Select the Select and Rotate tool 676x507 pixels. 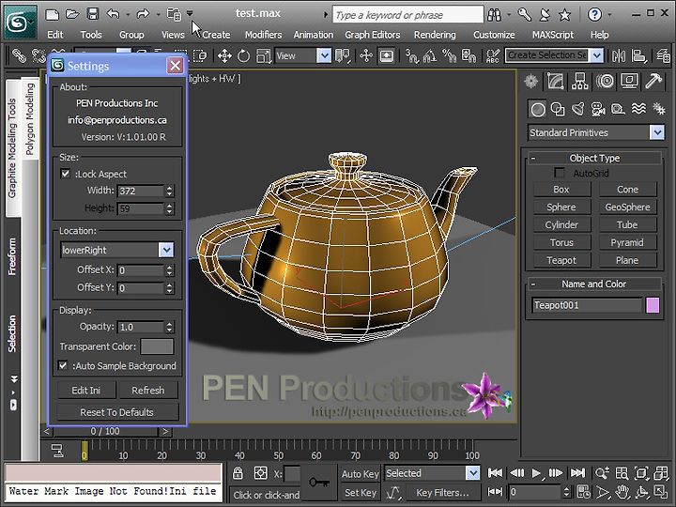point(243,55)
